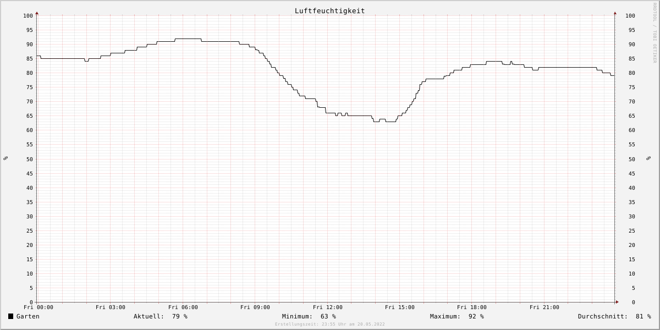
Task: Click the "25" label on the right axis
Action: (x=632, y=230)
